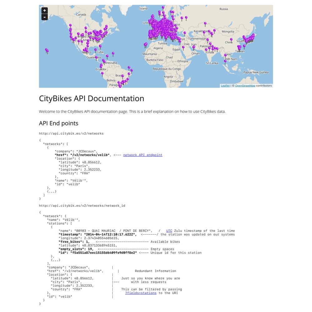Open the Leaflet attribution link
Screen dimensions: 312x312
click(225, 86)
